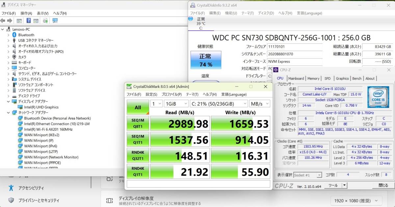Click the green All button in CrystalDiskMark
The height and width of the screenshot is (207, 395).
point(138,107)
